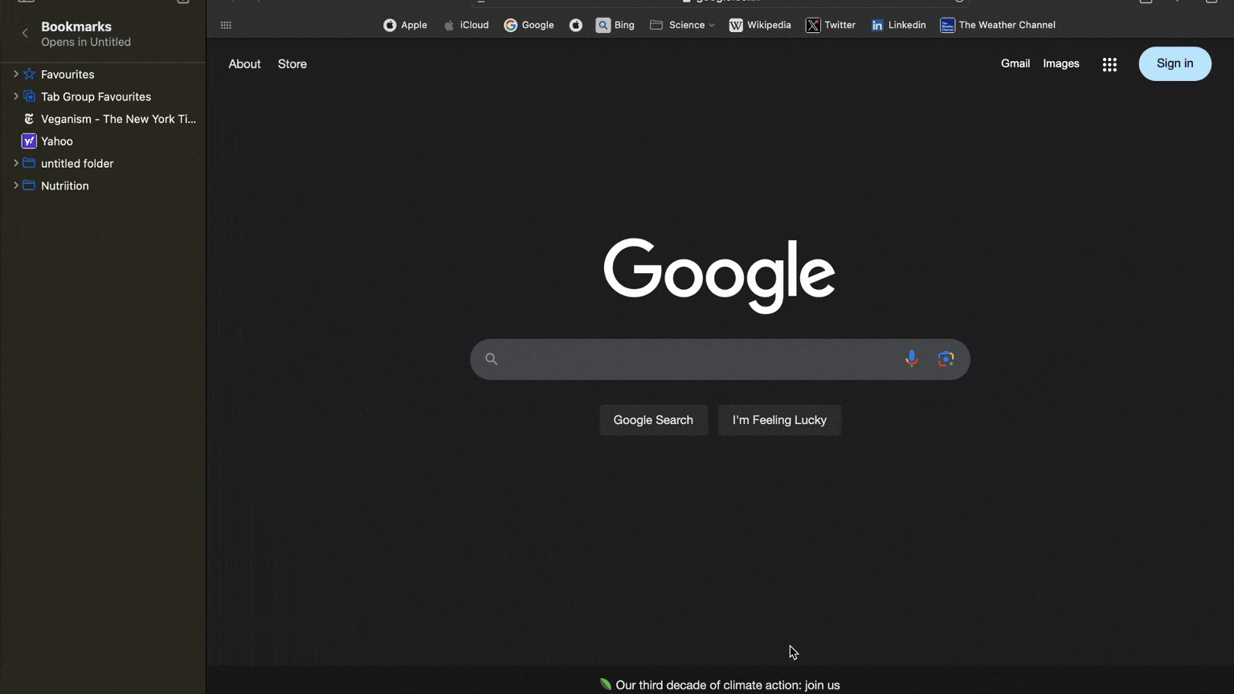Open the Twitter favourite bookmark
This screenshot has height=694, width=1234.
point(831,25)
